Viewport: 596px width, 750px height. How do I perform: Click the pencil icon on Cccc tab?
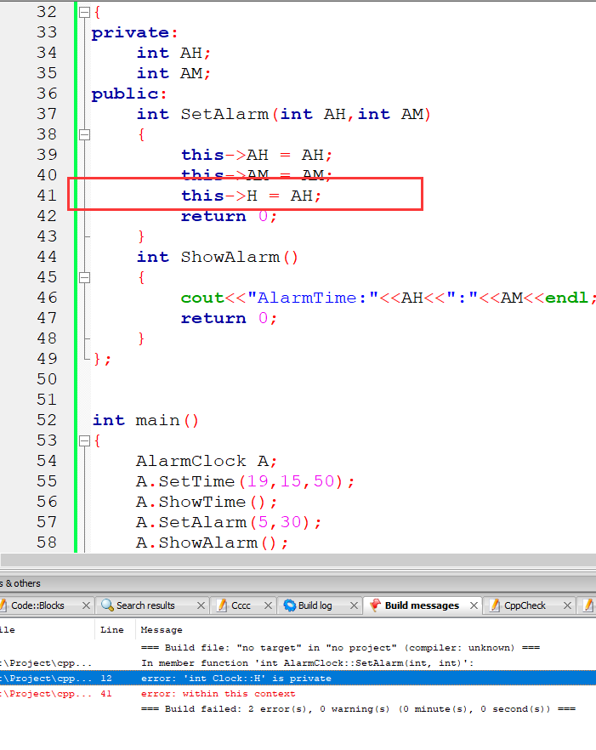[x=222, y=605]
